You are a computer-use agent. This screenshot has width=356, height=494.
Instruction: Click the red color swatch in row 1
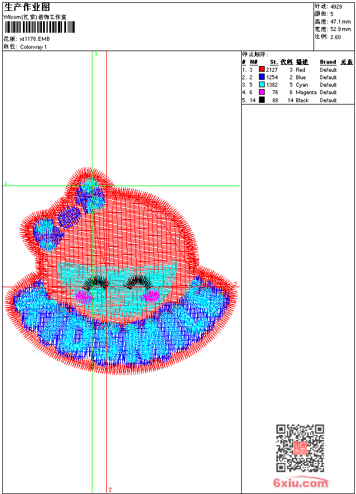[x=262, y=70]
